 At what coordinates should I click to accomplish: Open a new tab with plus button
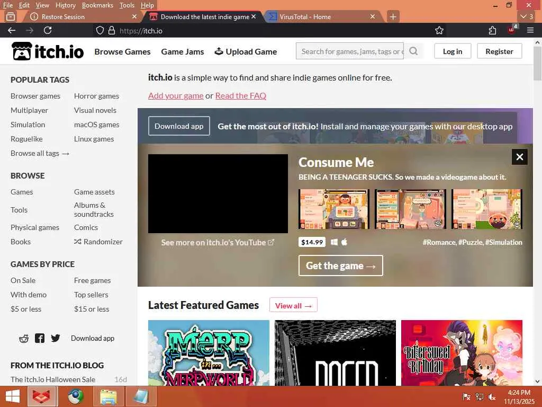pyautogui.click(x=393, y=16)
